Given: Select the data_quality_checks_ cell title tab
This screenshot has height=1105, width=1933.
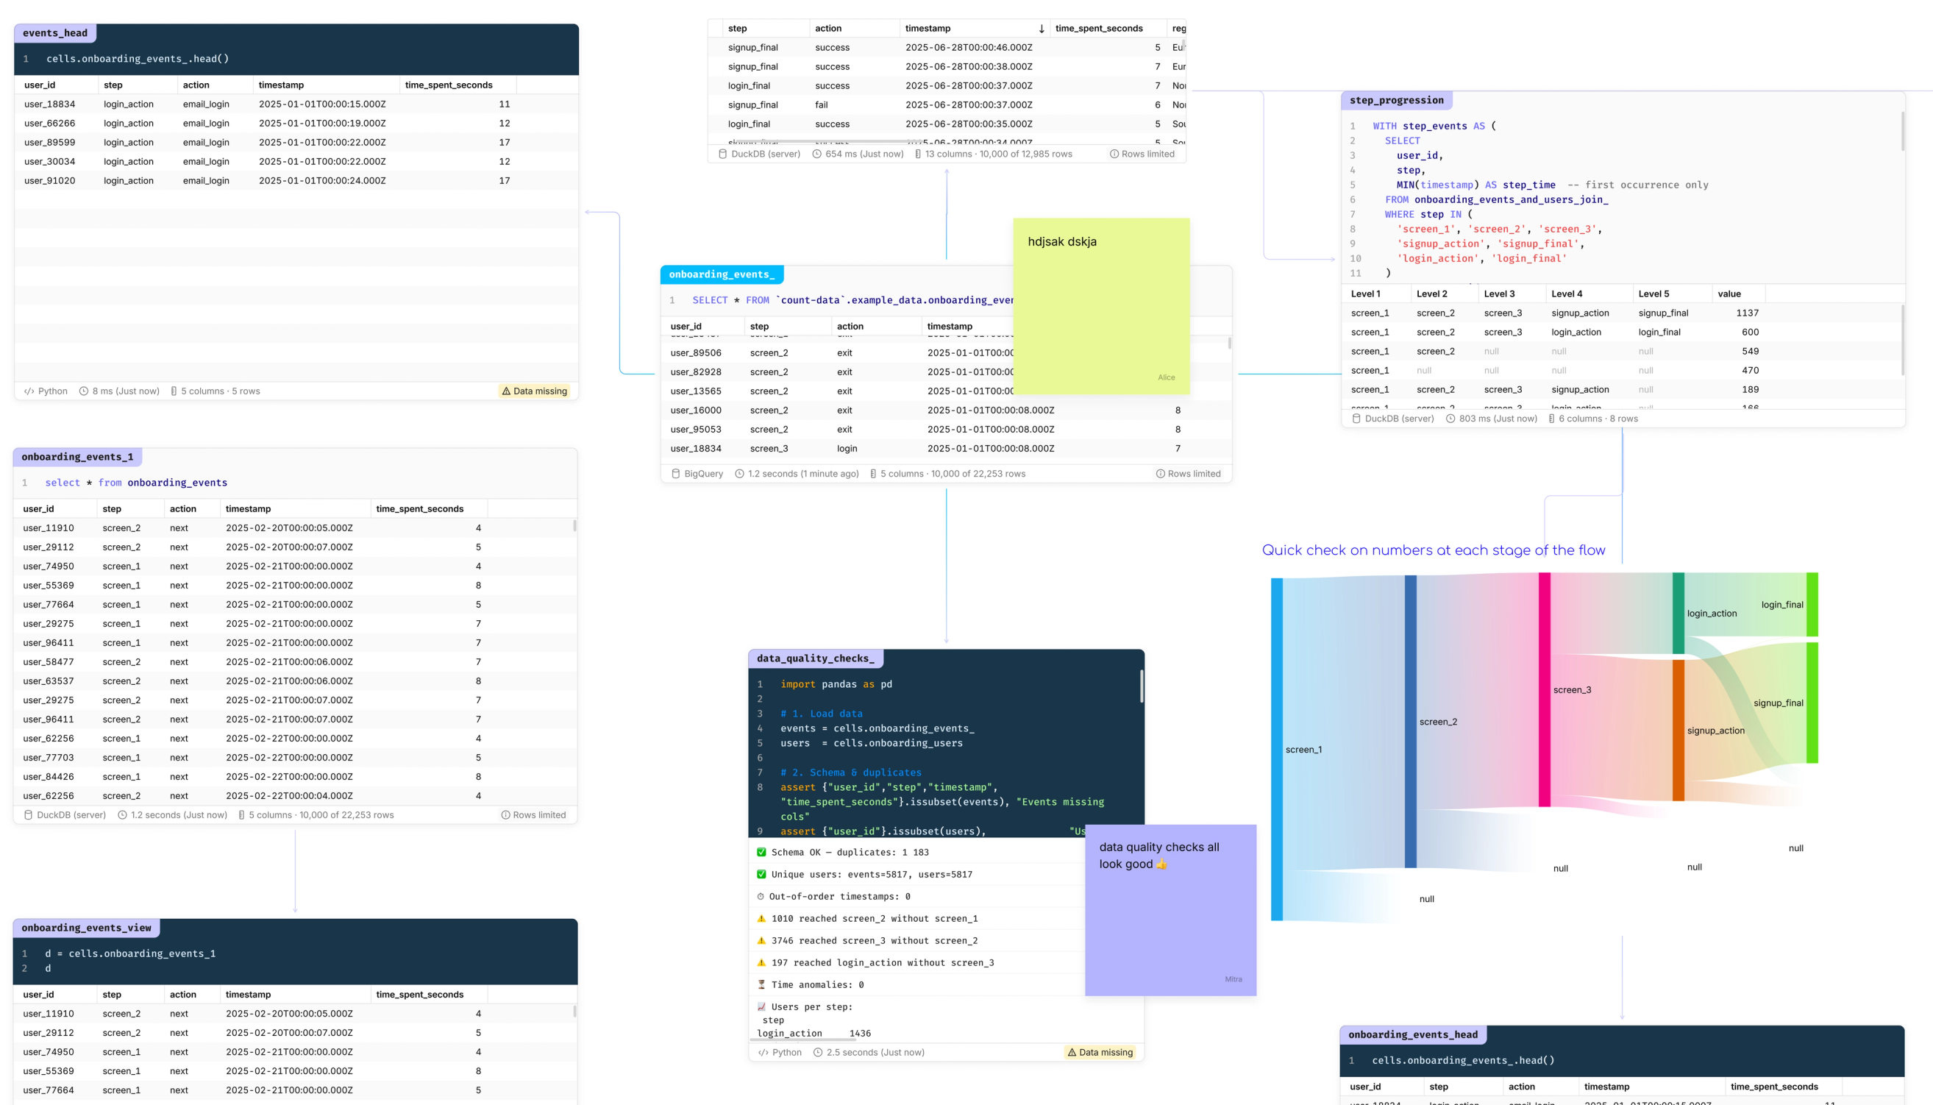Looking at the screenshot, I should (815, 658).
